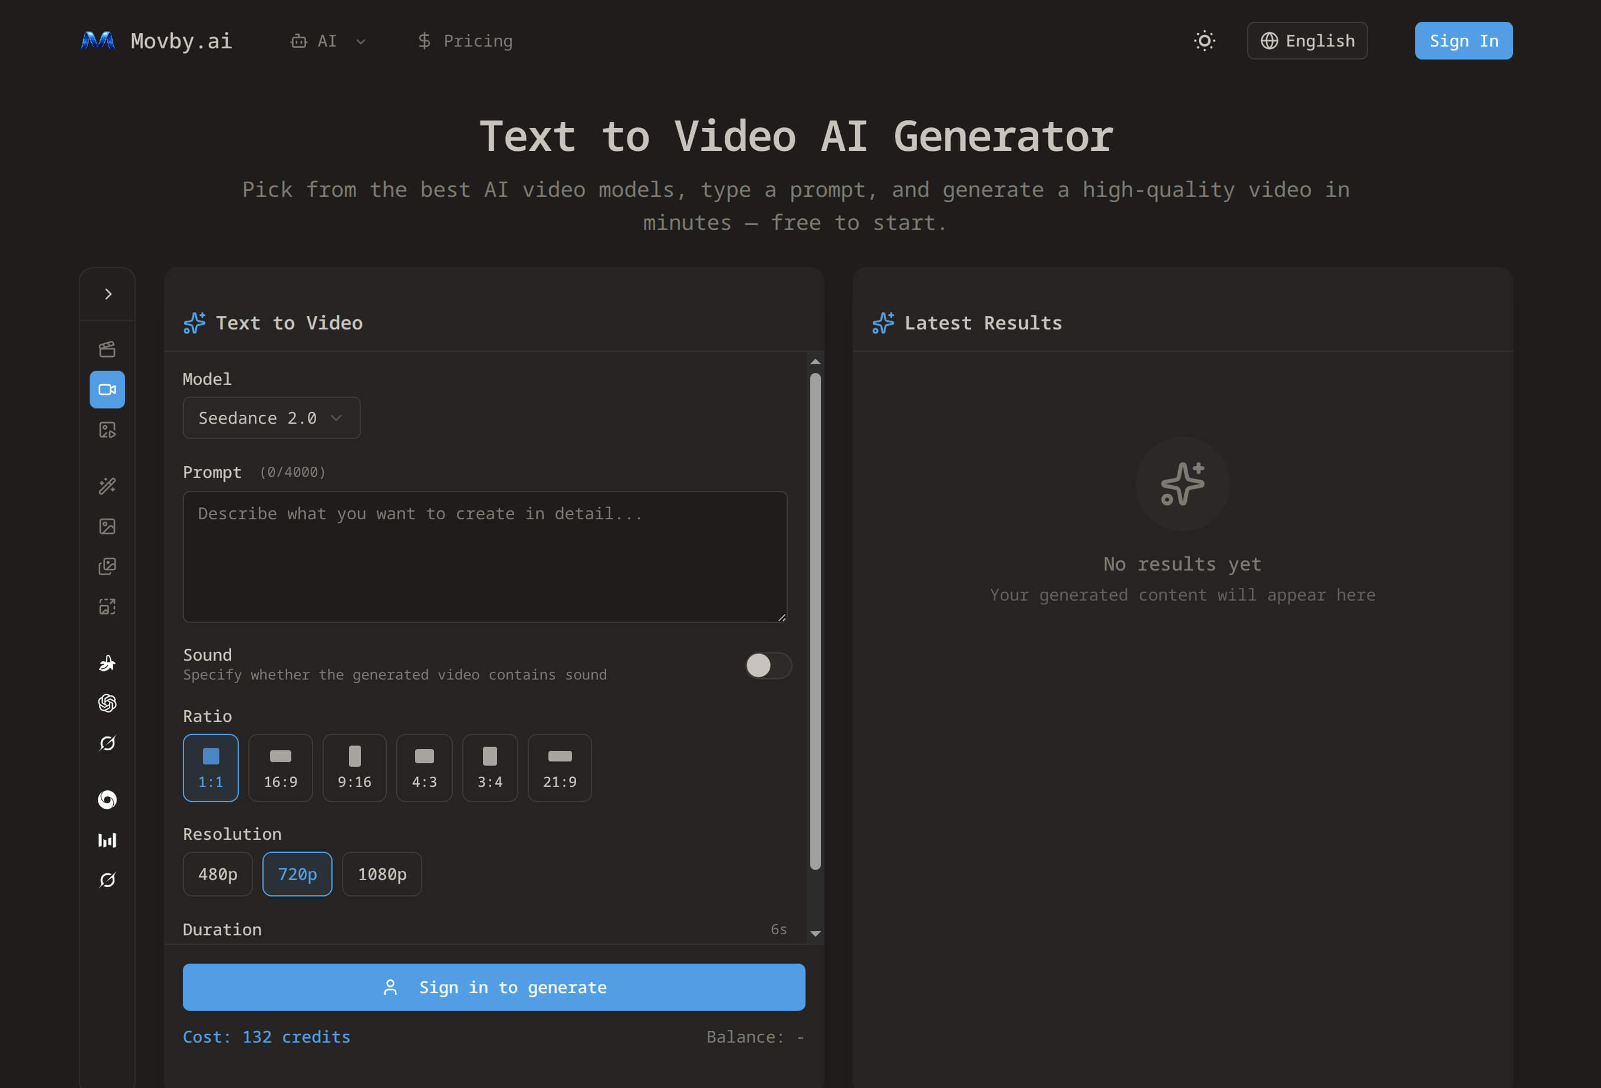Viewport: 1601px width, 1088px height.
Task: Open the Seedance 2.0 model dropdown
Action: pyautogui.click(x=271, y=418)
